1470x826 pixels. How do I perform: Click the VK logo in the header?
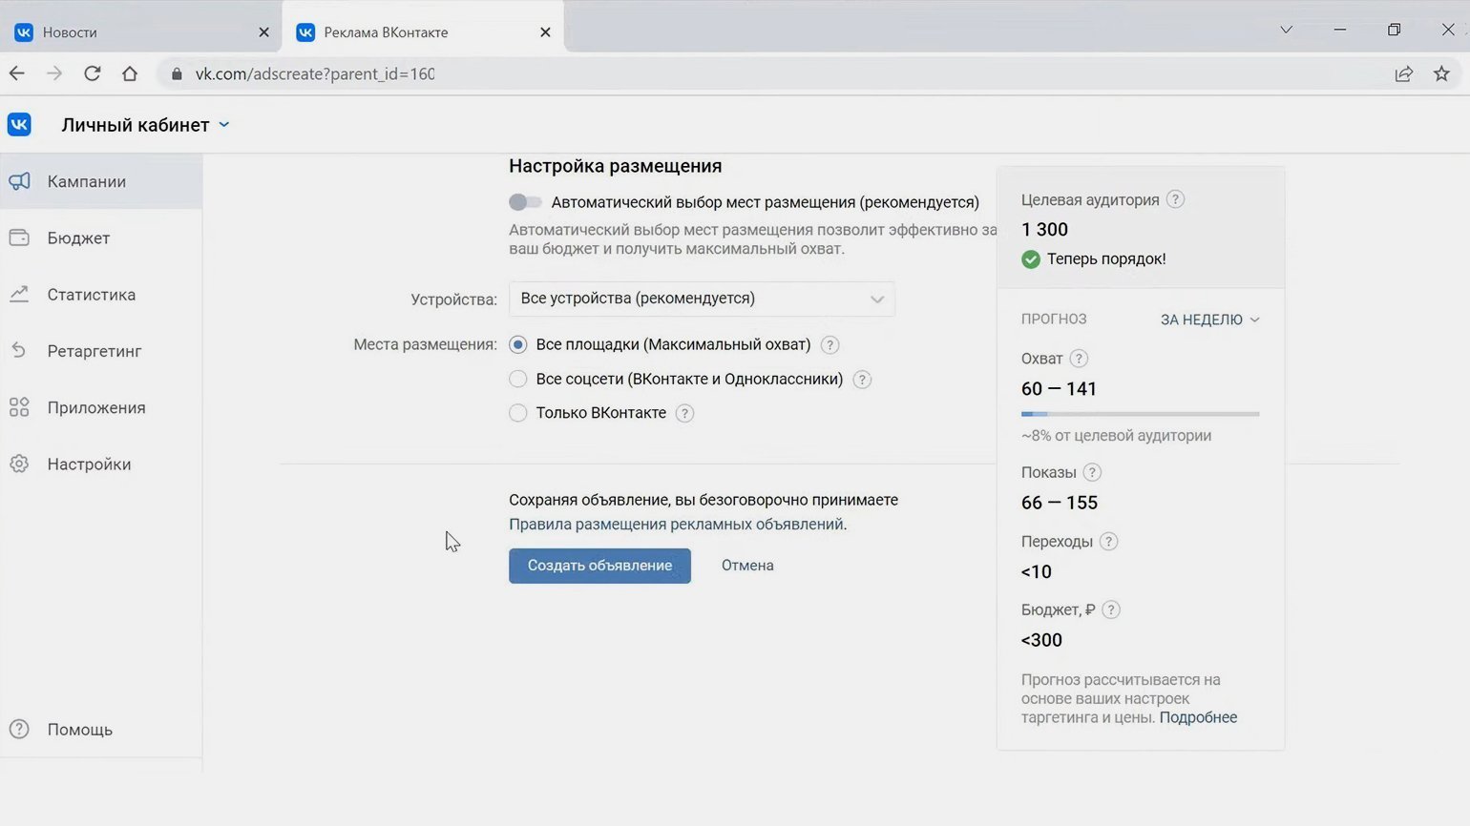point(19,125)
